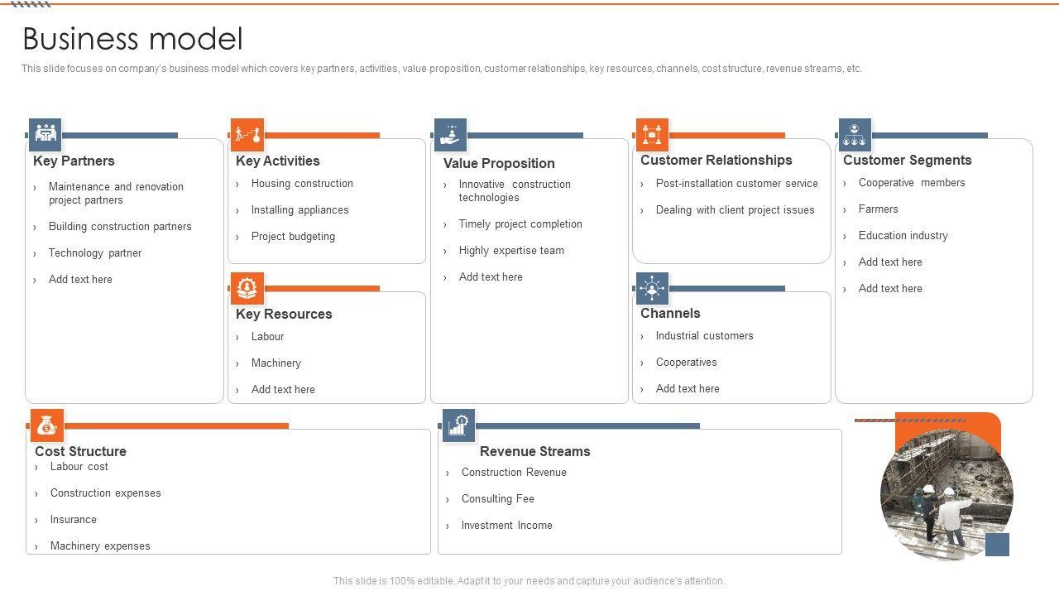Click the Project budgeting bullet text

(293, 237)
